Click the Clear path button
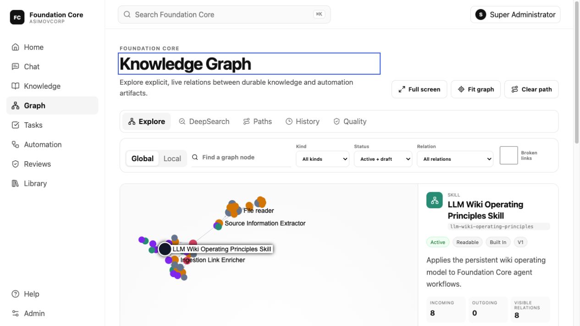Viewport: 580px width, 326px height. 531,89
